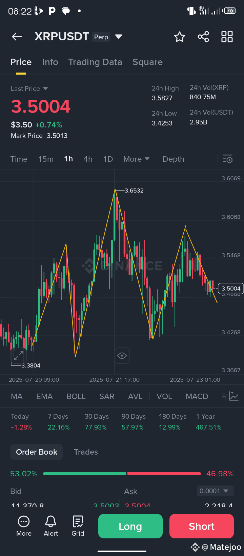Toggle chart drawings visibility eye
244x556 pixels.
tap(122, 356)
